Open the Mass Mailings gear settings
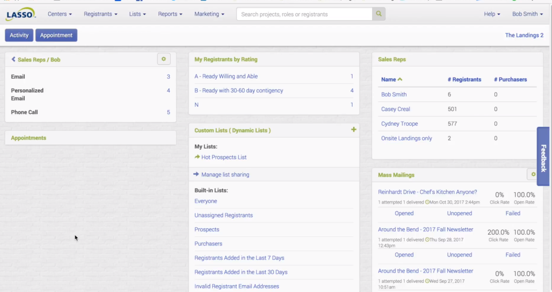Image resolution: width=552 pixels, height=292 pixels. [x=533, y=174]
